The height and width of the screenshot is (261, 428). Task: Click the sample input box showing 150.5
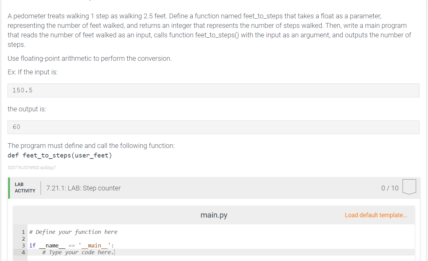click(213, 90)
